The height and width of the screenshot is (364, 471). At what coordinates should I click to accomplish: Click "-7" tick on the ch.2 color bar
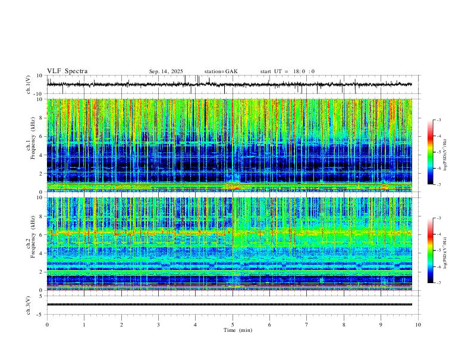click(438, 283)
